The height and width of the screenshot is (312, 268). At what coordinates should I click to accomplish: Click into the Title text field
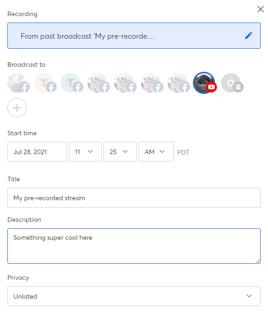coord(134,197)
